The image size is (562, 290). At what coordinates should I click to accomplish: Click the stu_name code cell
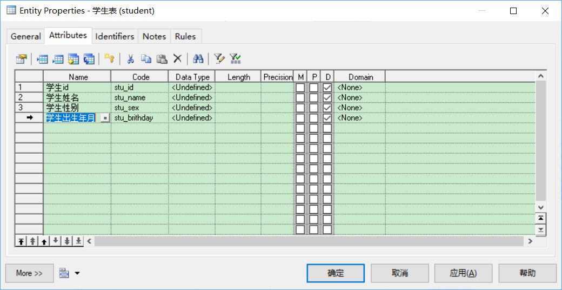coord(140,97)
